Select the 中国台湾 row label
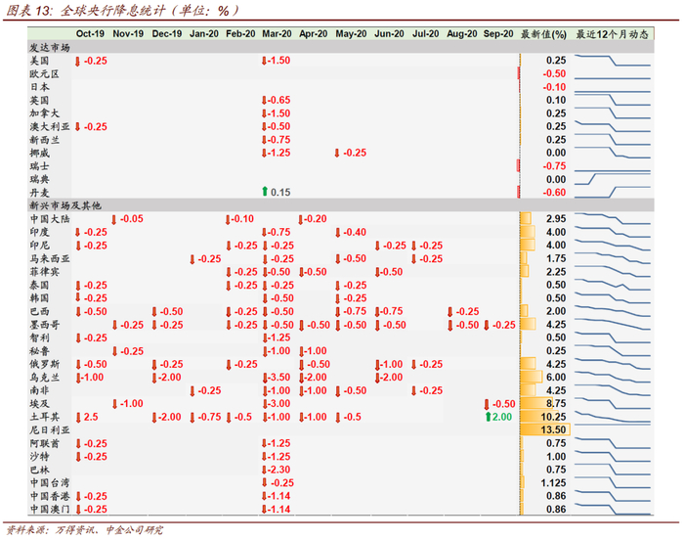The height and width of the screenshot is (540, 684). 50,482
